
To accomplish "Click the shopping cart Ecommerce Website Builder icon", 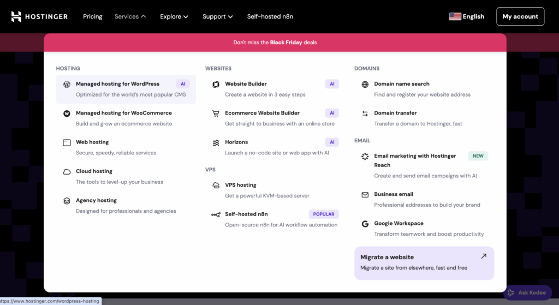I will (216, 113).
